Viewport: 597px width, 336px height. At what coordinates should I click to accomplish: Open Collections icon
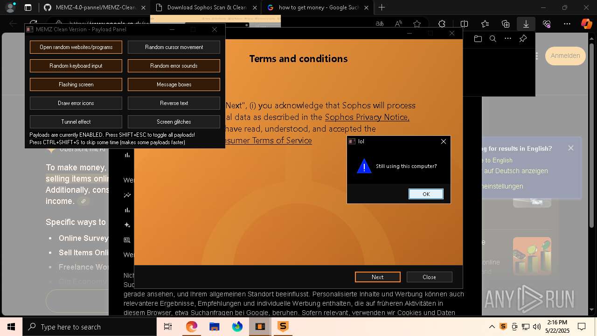pos(506,24)
